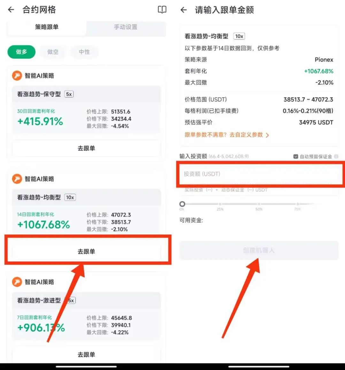Tap 去跟单 for the 保守型 5x strategy
This screenshot has height=370, width=345.
pos(86,149)
